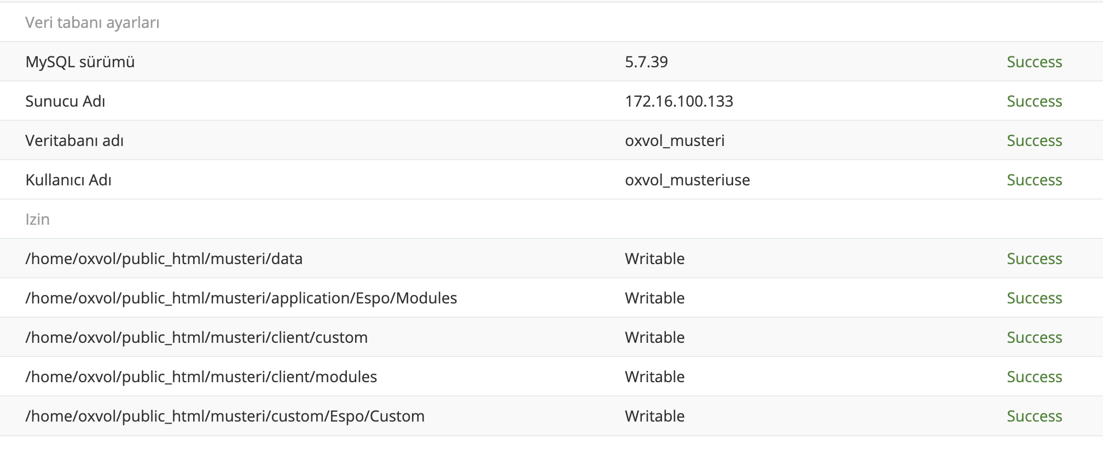
Task: Click the "Izin" section header
Action: [x=37, y=219]
